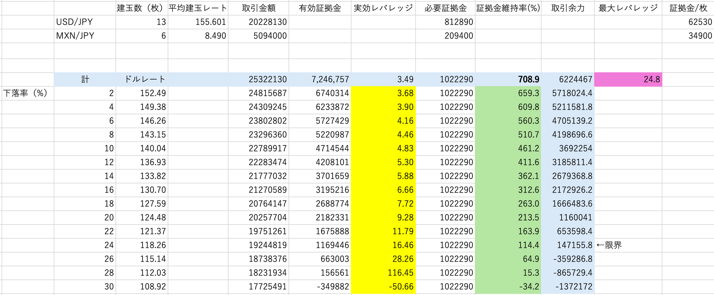Click margin ratio 461.2 cell
Viewport: 714px width, 295px height.
coord(508,148)
